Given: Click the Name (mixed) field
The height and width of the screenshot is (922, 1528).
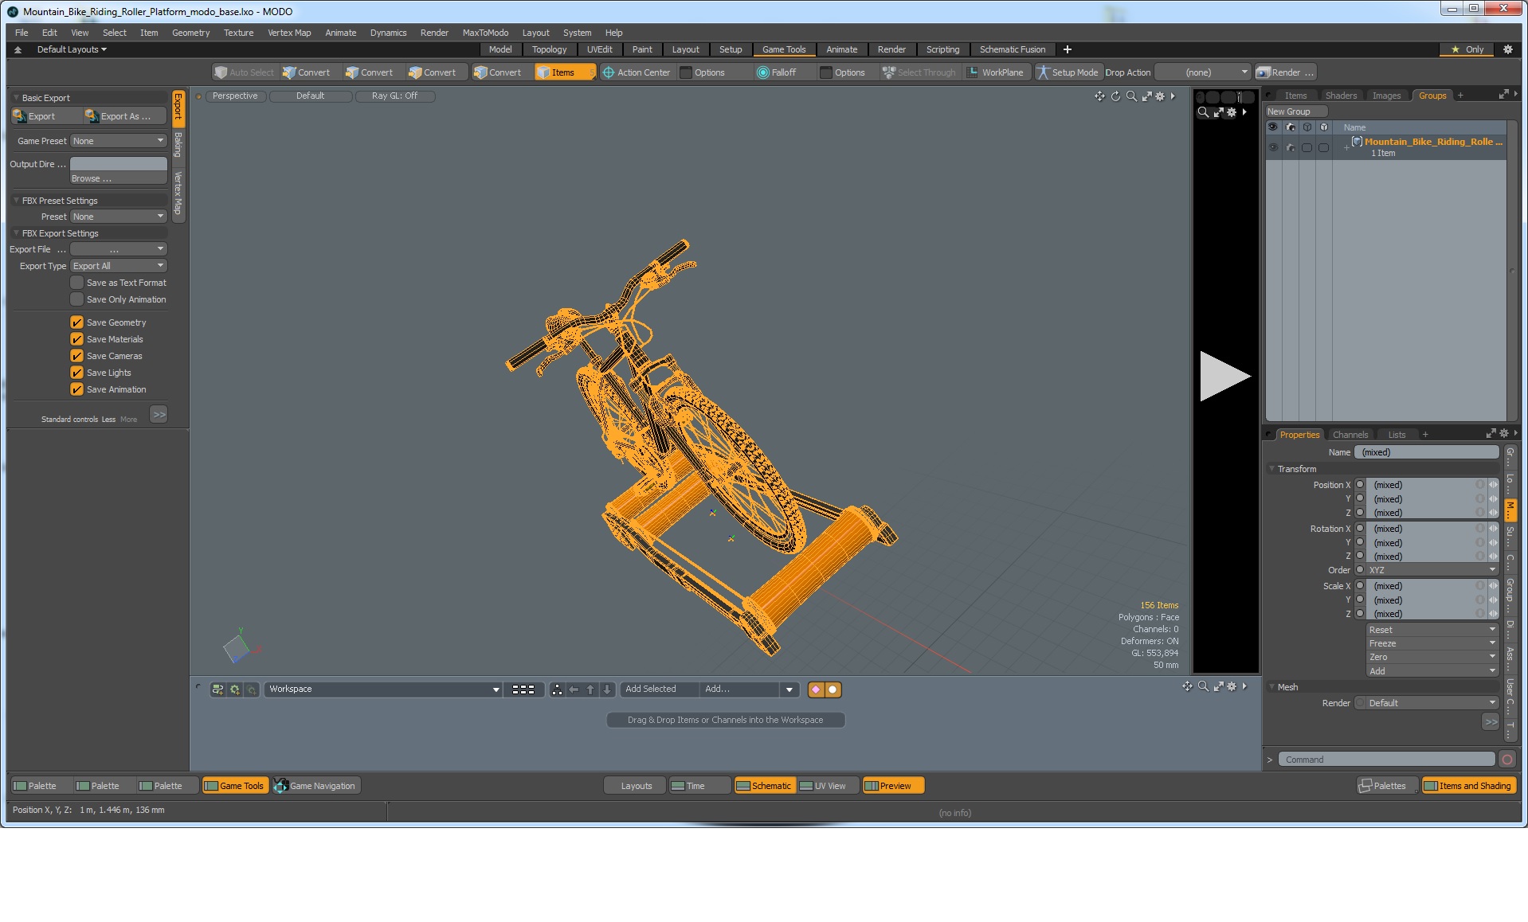Looking at the screenshot, I should coord(1426,452).
